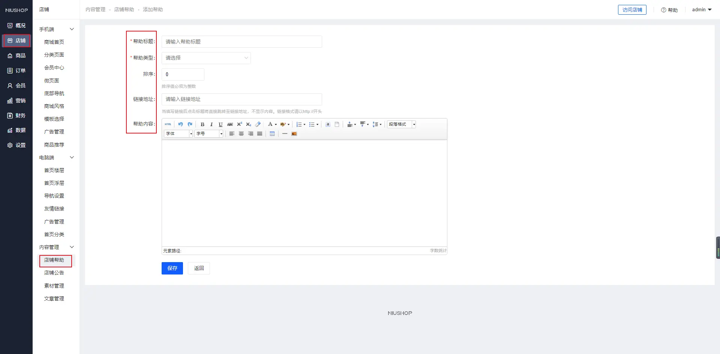Center-align the editor text

(241, 134)
